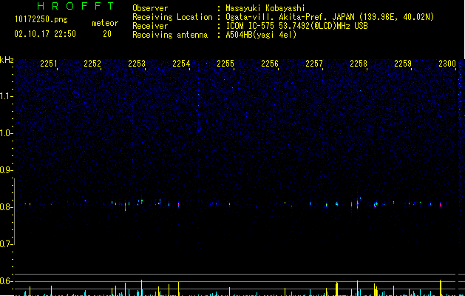This screenshot has height=296, width=465.
Task: Click the 0.6 kHz axis label
Action: [7, 281]
